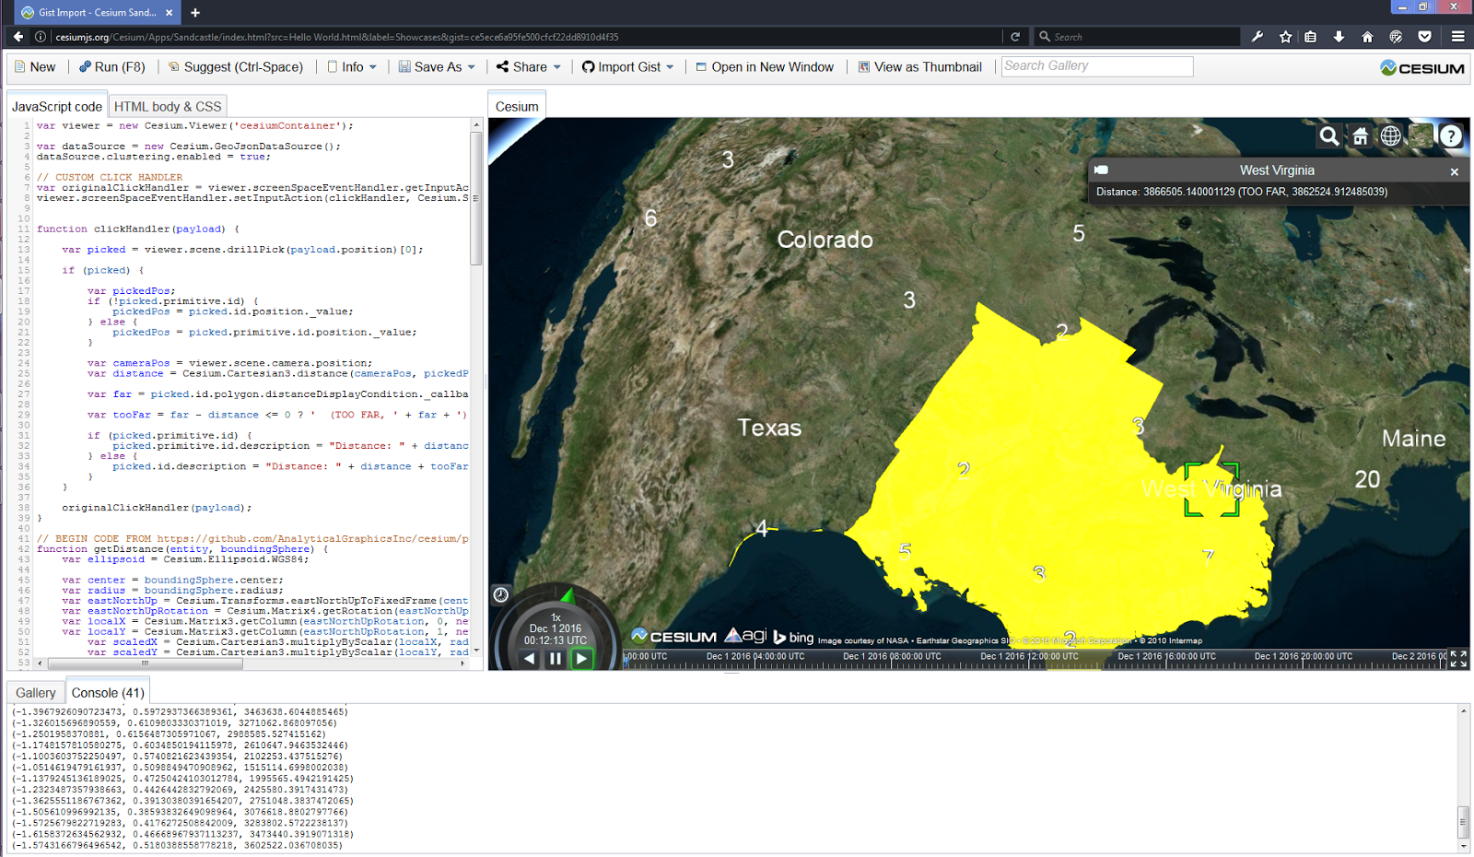Focus the Search Gallery field
The image size is (1474, 857).
point(1097,66)
